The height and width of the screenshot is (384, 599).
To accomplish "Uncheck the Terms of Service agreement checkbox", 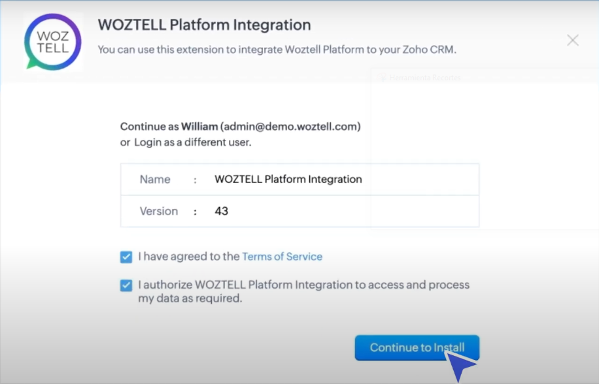I will click(x=126, y=257).
